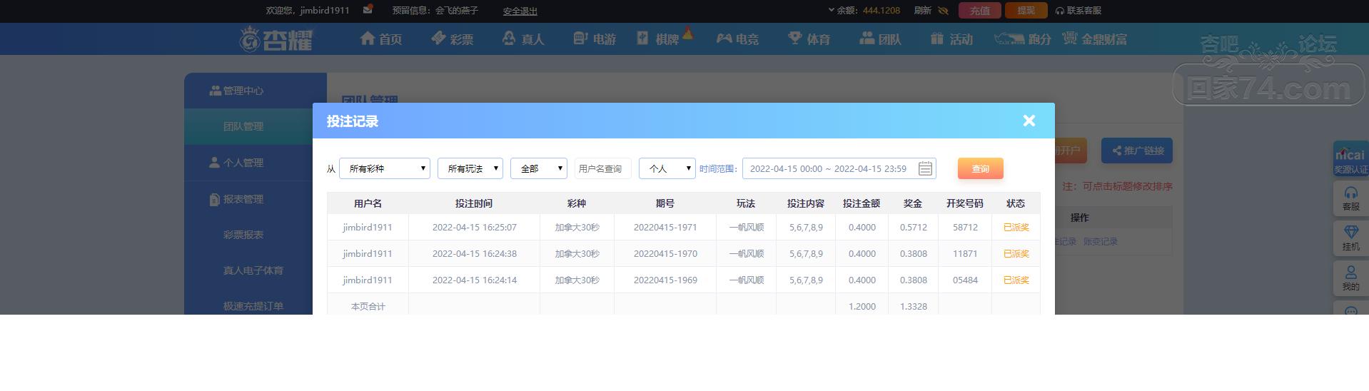Click winning number 05484

[x=965, y=280]
